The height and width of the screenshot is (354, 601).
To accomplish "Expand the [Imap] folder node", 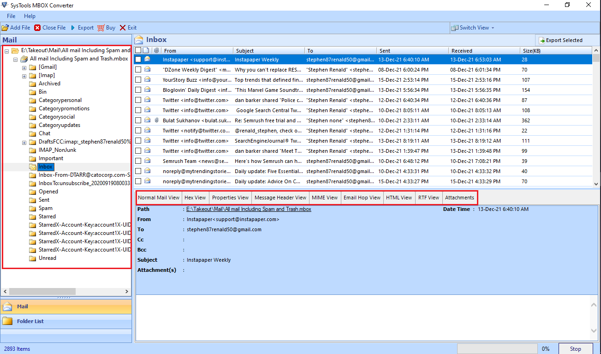I will pos(24,76).
